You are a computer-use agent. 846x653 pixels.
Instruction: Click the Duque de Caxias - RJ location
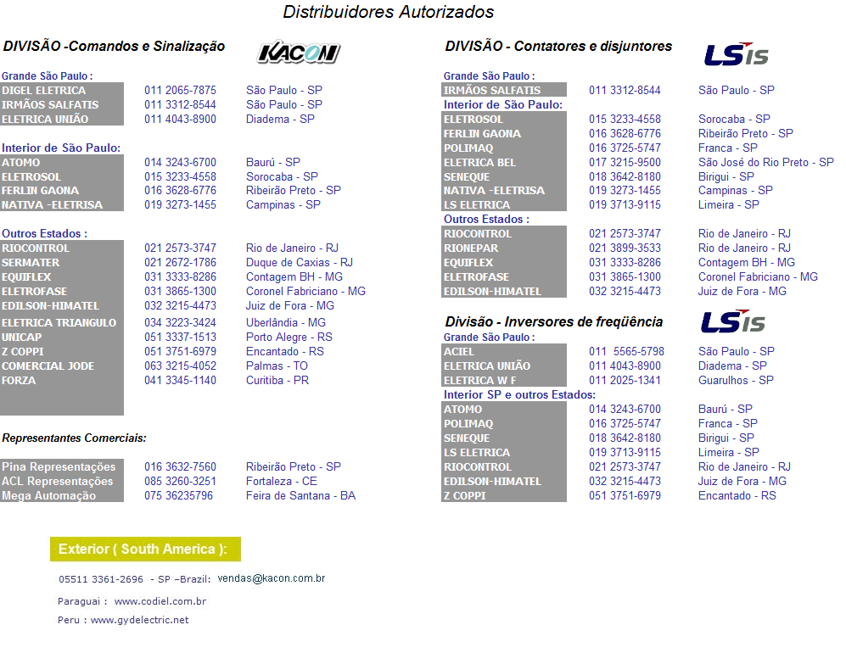[x=300, y=263]
